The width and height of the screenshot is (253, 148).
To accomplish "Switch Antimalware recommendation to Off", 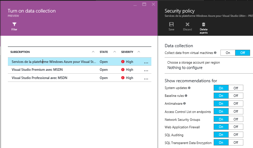I will [x=235, y=104].
